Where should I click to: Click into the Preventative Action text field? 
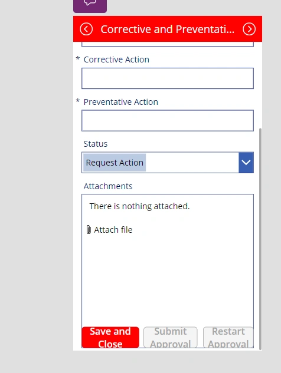pos(168,121)
